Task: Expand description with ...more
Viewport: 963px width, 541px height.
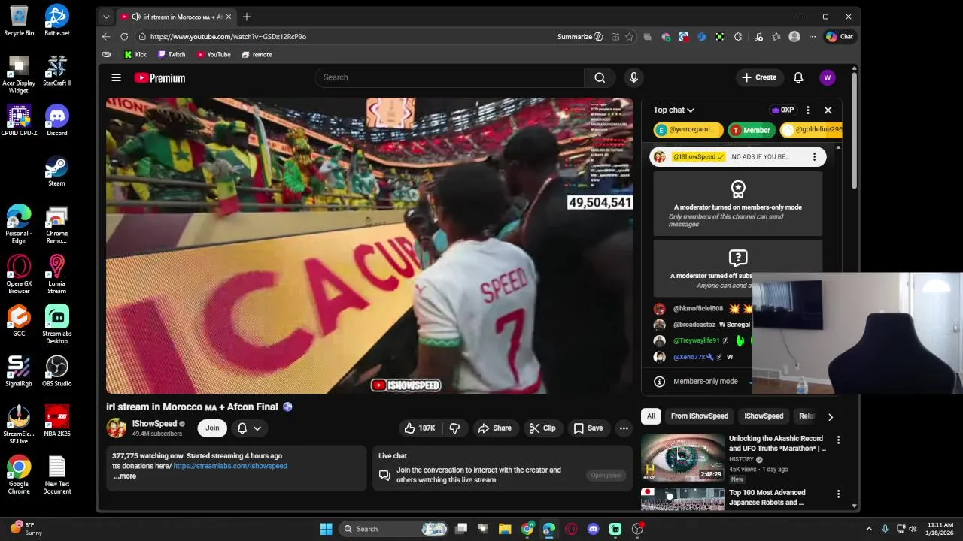Action: 125,476
